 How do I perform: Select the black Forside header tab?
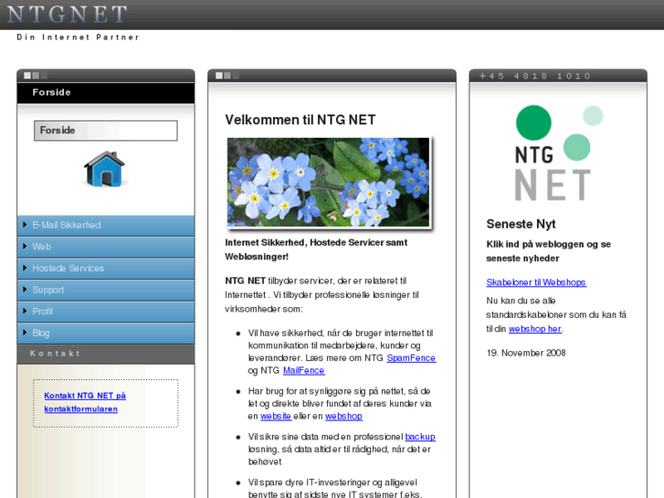click(x=106, y=92)
